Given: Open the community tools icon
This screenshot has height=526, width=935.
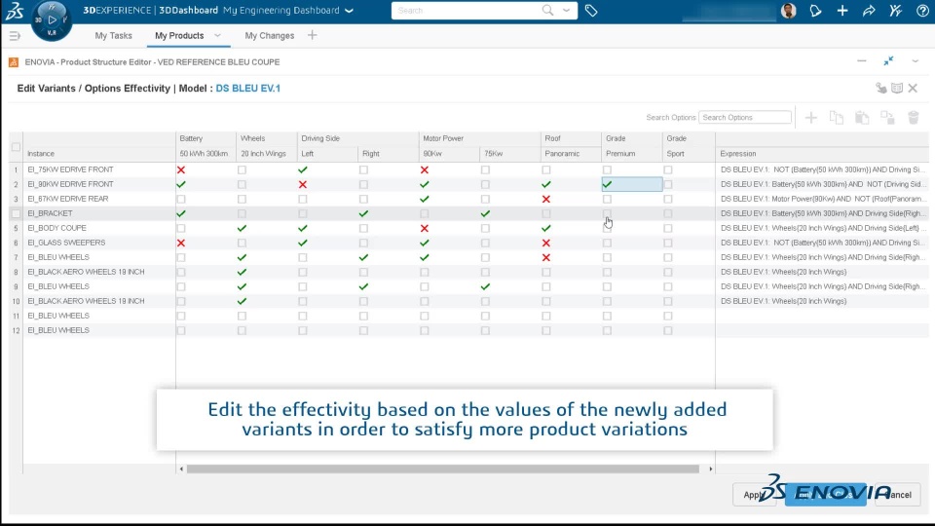Looking at the screenshot, I should coord(896,10).
